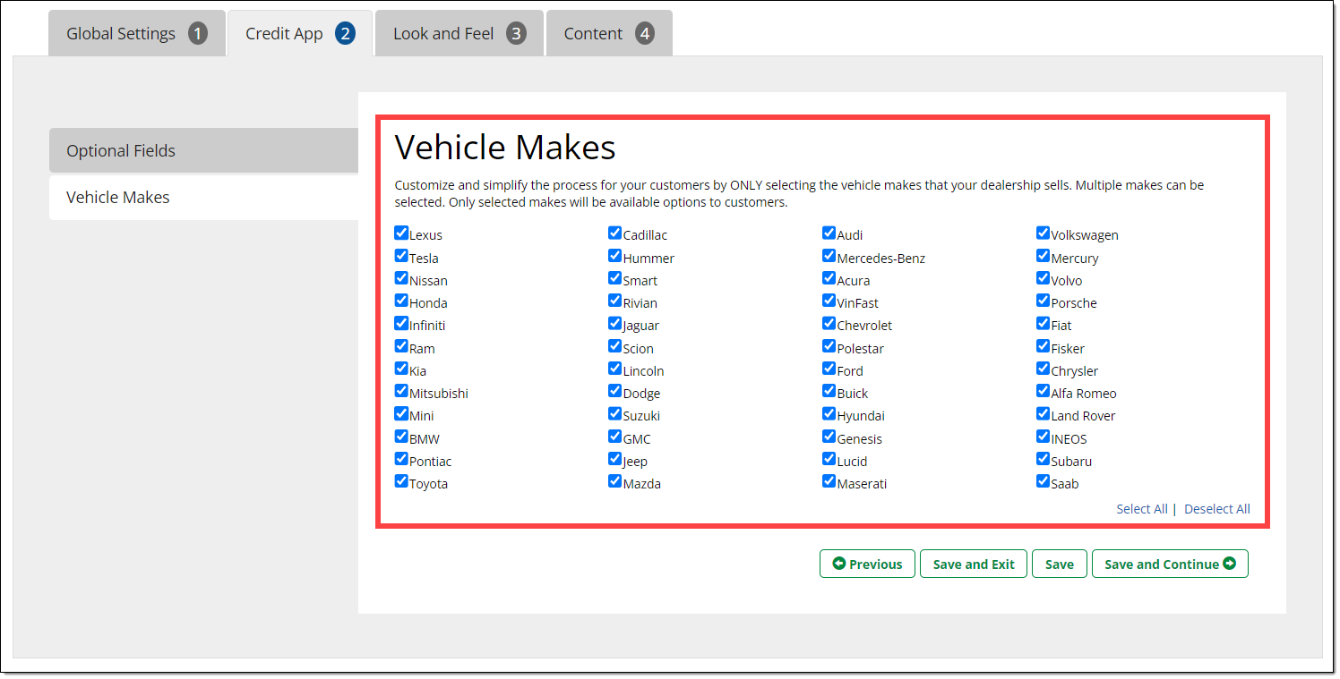Select the Credit App tab
1340x679 pixels.
pos(299,34)
